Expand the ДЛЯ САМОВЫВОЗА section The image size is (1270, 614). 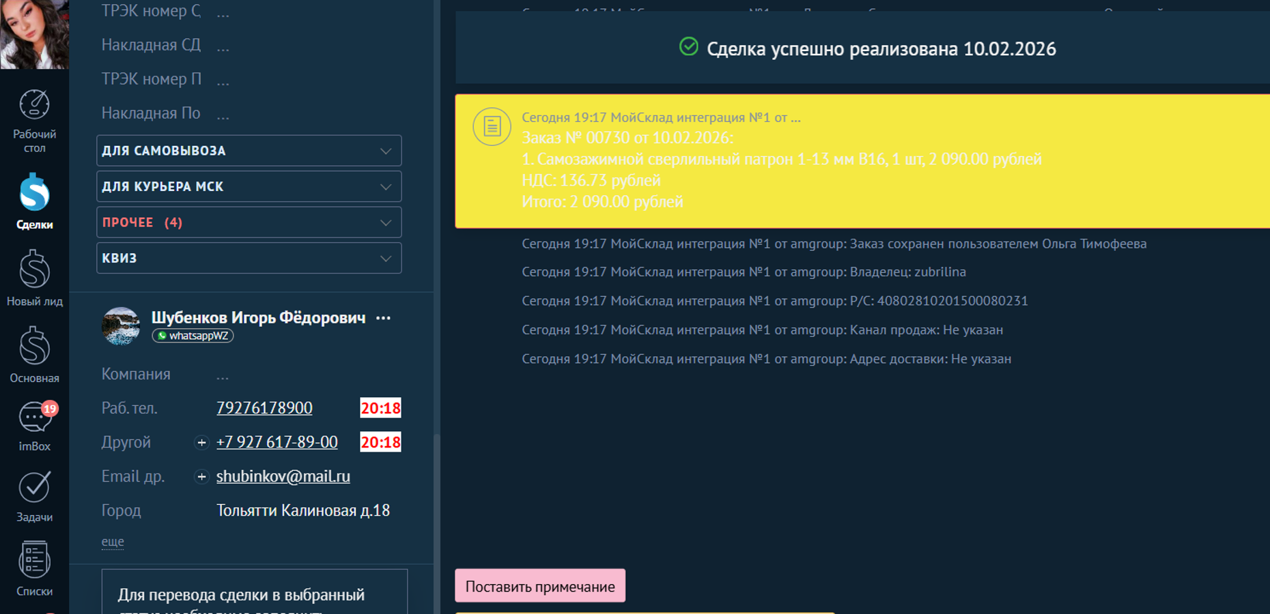pos(249,151)
